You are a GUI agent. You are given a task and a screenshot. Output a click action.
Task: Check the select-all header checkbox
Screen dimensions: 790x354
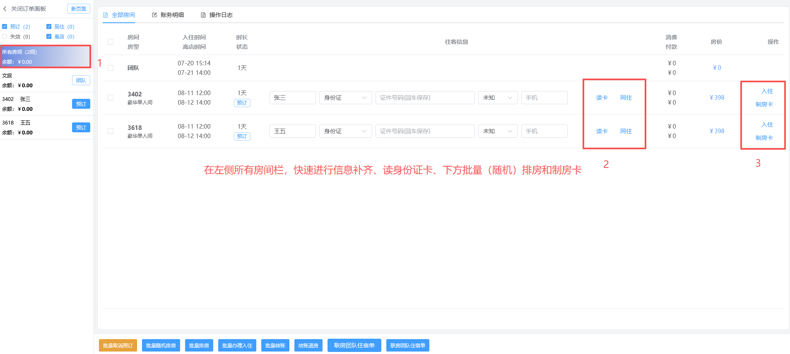point(111,42)
